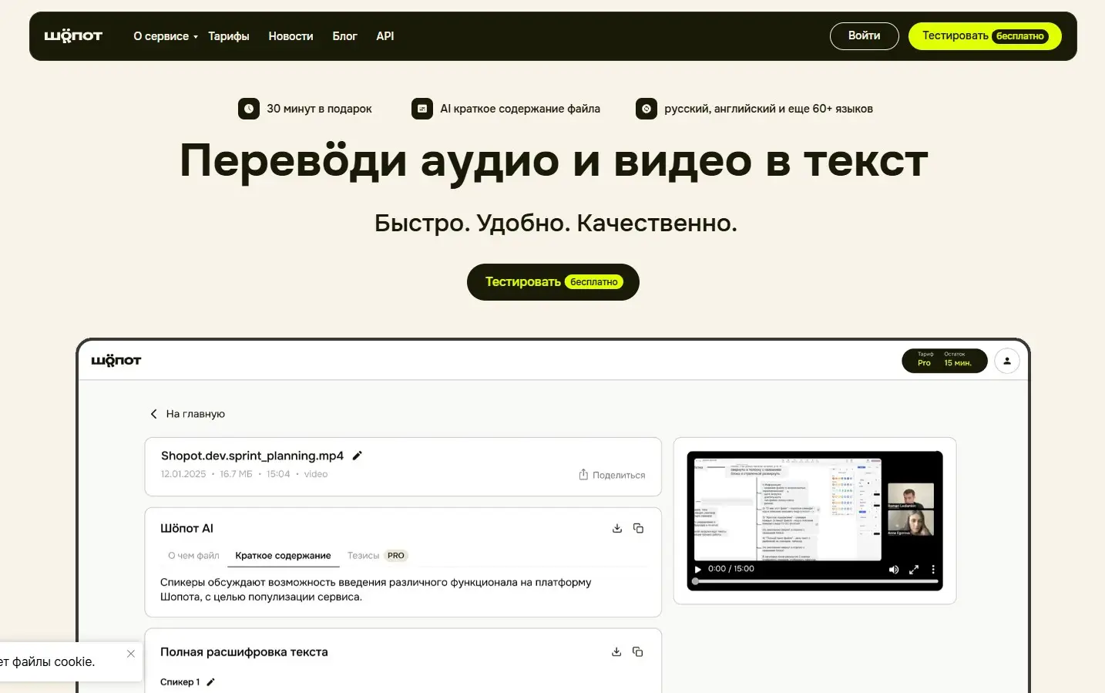
Task: Click the yellow Тестировать бесплатно header button
Action: tap(985, 36)
